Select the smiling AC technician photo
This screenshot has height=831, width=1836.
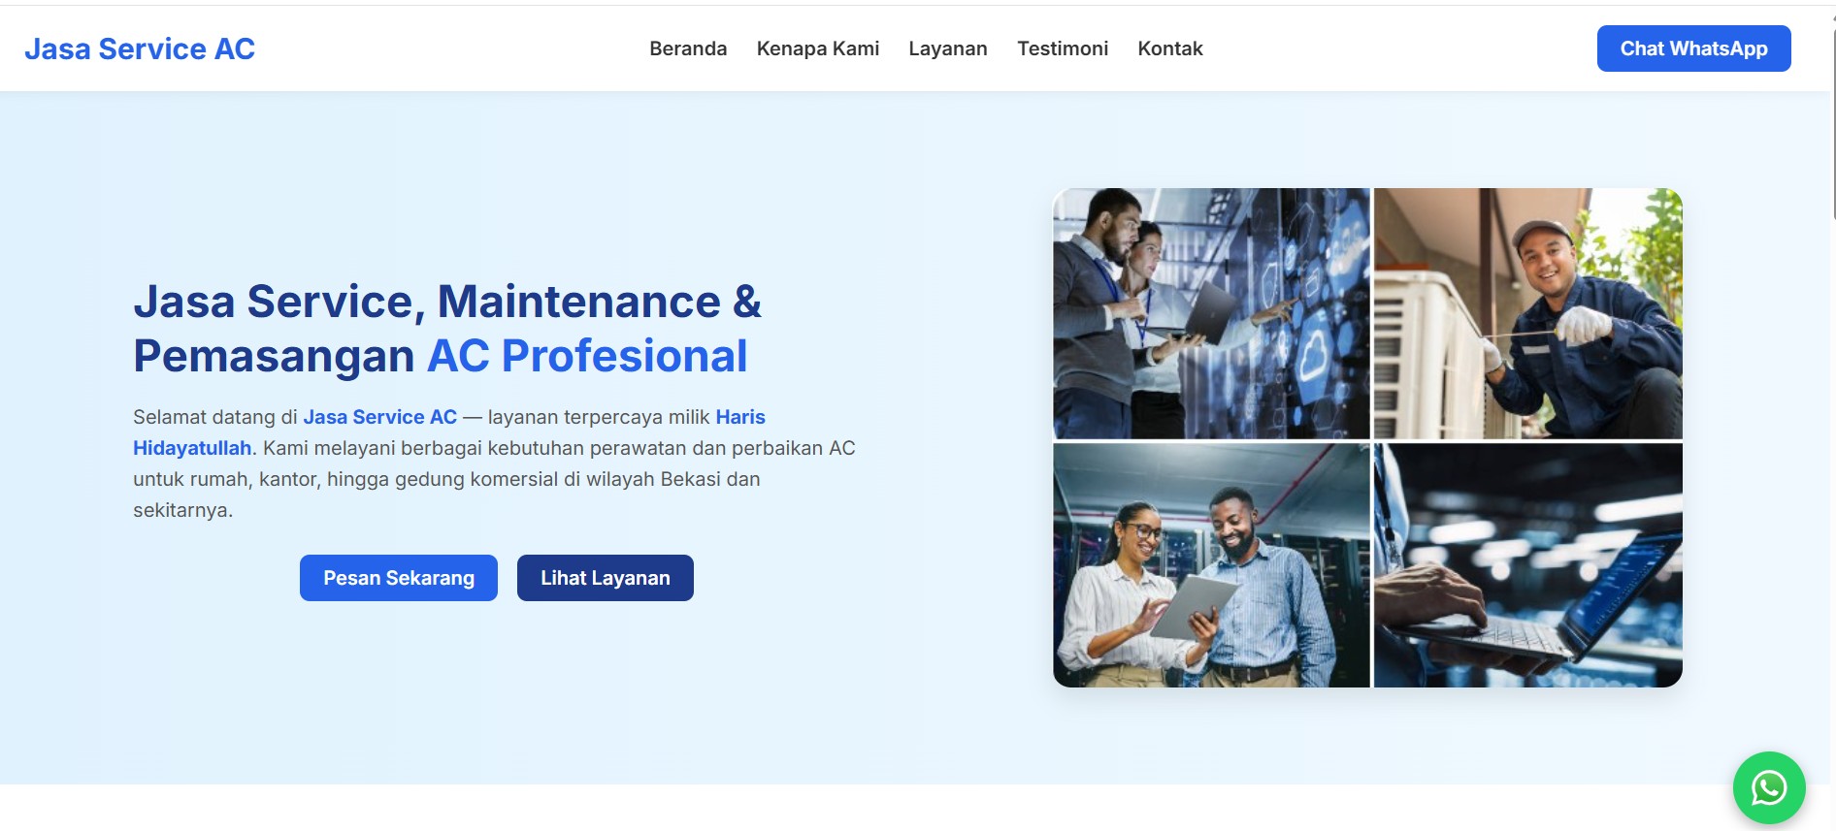click(x=1527, y=313)
